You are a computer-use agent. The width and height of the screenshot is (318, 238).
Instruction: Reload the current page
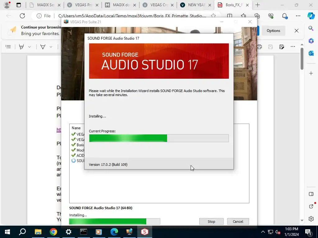tap(22, 16)
